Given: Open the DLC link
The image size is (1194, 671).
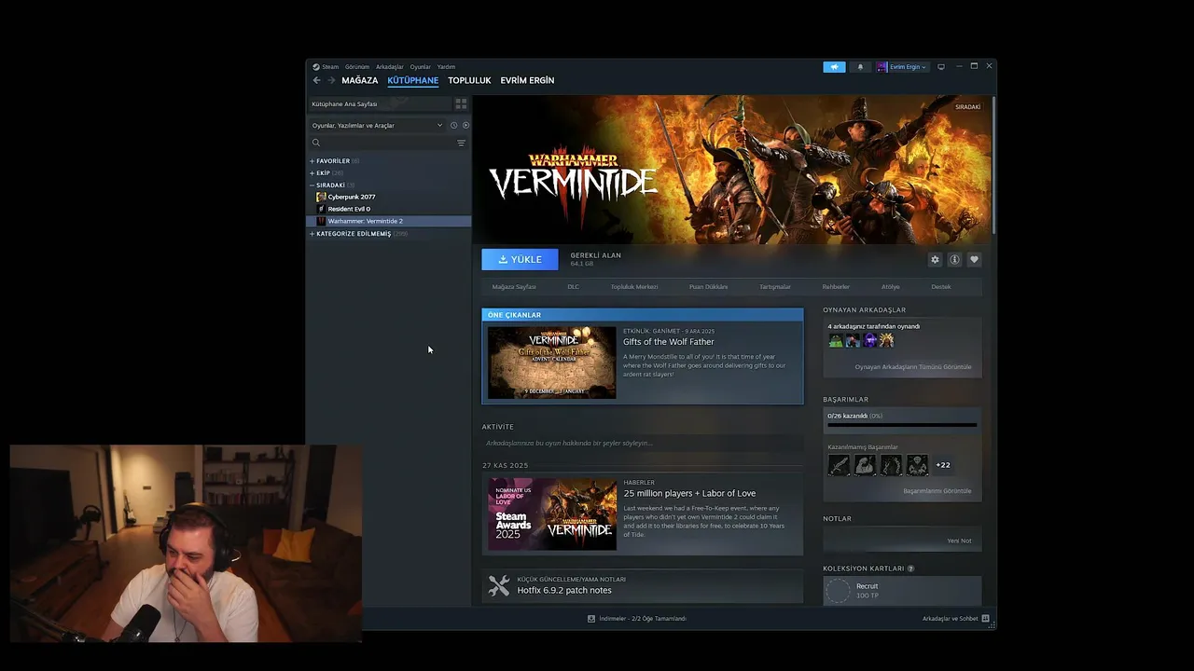Looking at the screenshot, I should pyautogui.click(x=573, y=287).
